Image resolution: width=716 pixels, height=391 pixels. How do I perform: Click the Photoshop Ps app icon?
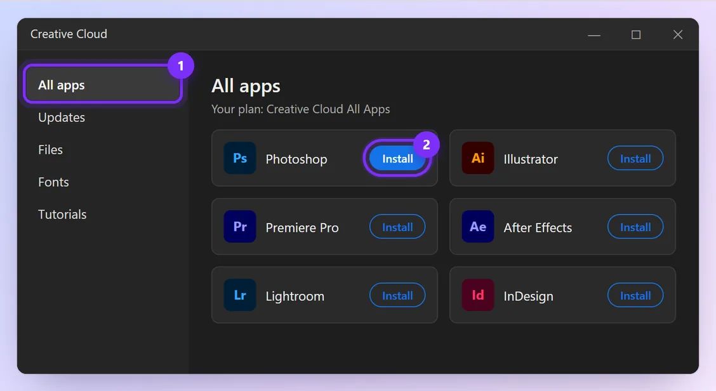[x=240, y=158]
